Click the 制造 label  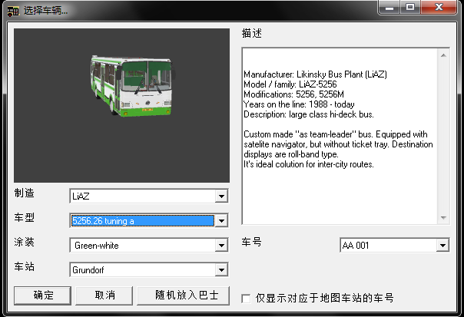tap(25, 193)
